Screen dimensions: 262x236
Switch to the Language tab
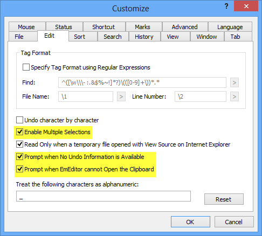coord(230,27)
